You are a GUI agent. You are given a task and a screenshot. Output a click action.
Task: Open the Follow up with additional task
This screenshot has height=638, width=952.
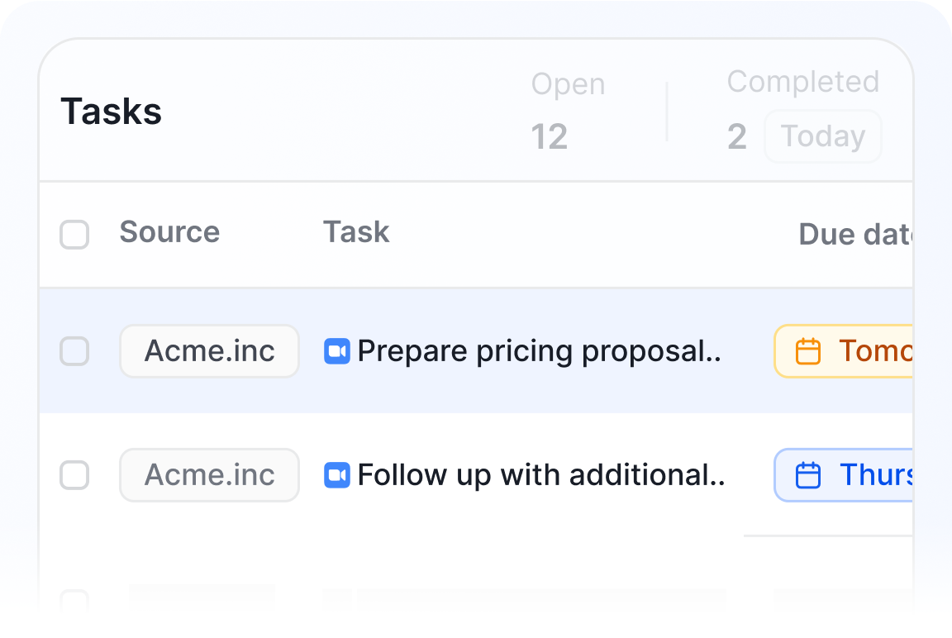(540, 475)
